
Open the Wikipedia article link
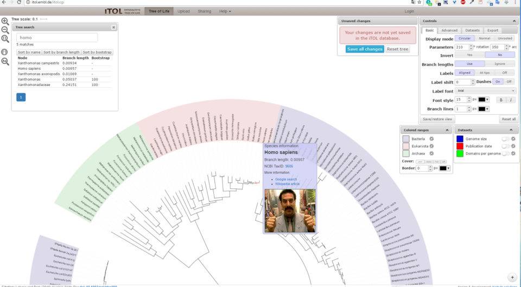[287, 184]
